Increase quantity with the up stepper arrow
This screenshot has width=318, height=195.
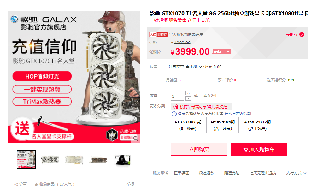[188, 93]
